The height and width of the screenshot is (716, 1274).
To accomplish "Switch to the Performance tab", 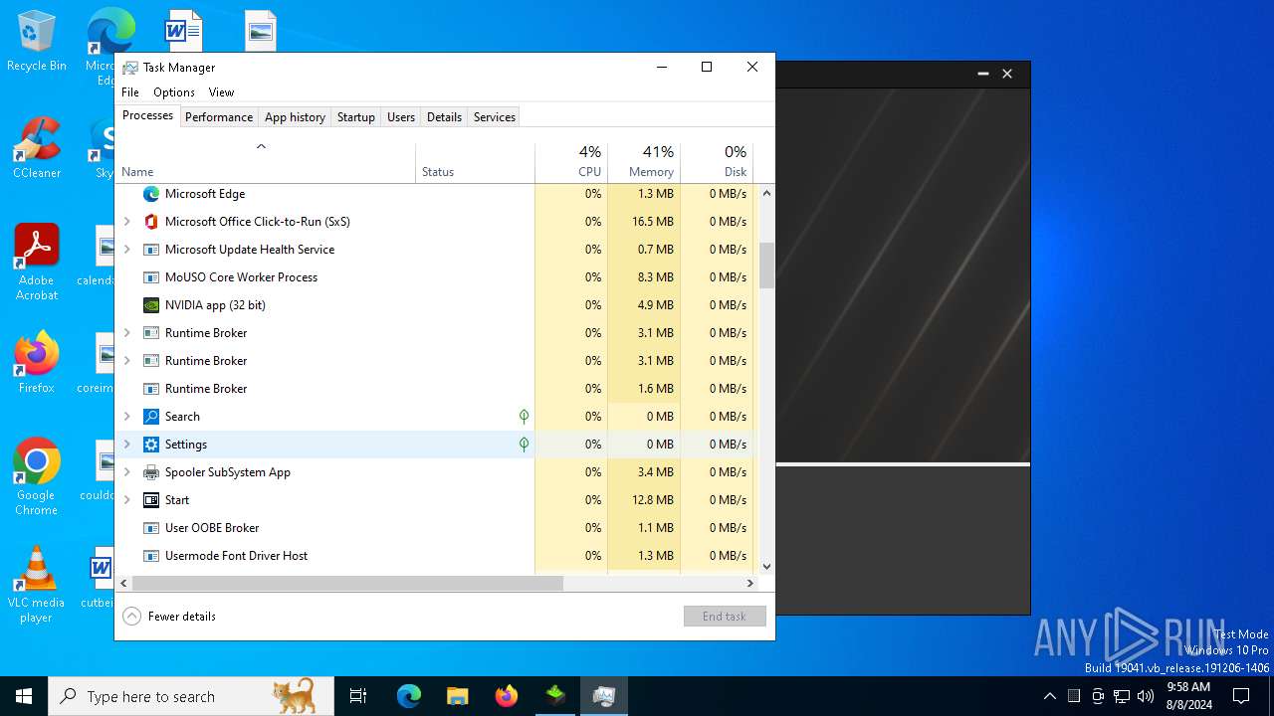I will [x=219, y=117].
